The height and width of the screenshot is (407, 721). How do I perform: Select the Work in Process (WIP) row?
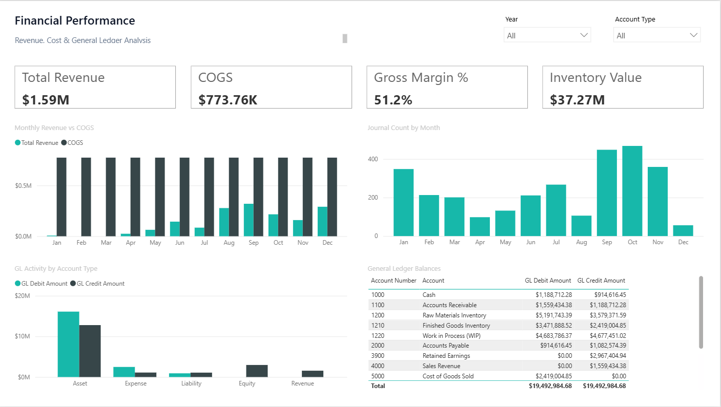498,336
